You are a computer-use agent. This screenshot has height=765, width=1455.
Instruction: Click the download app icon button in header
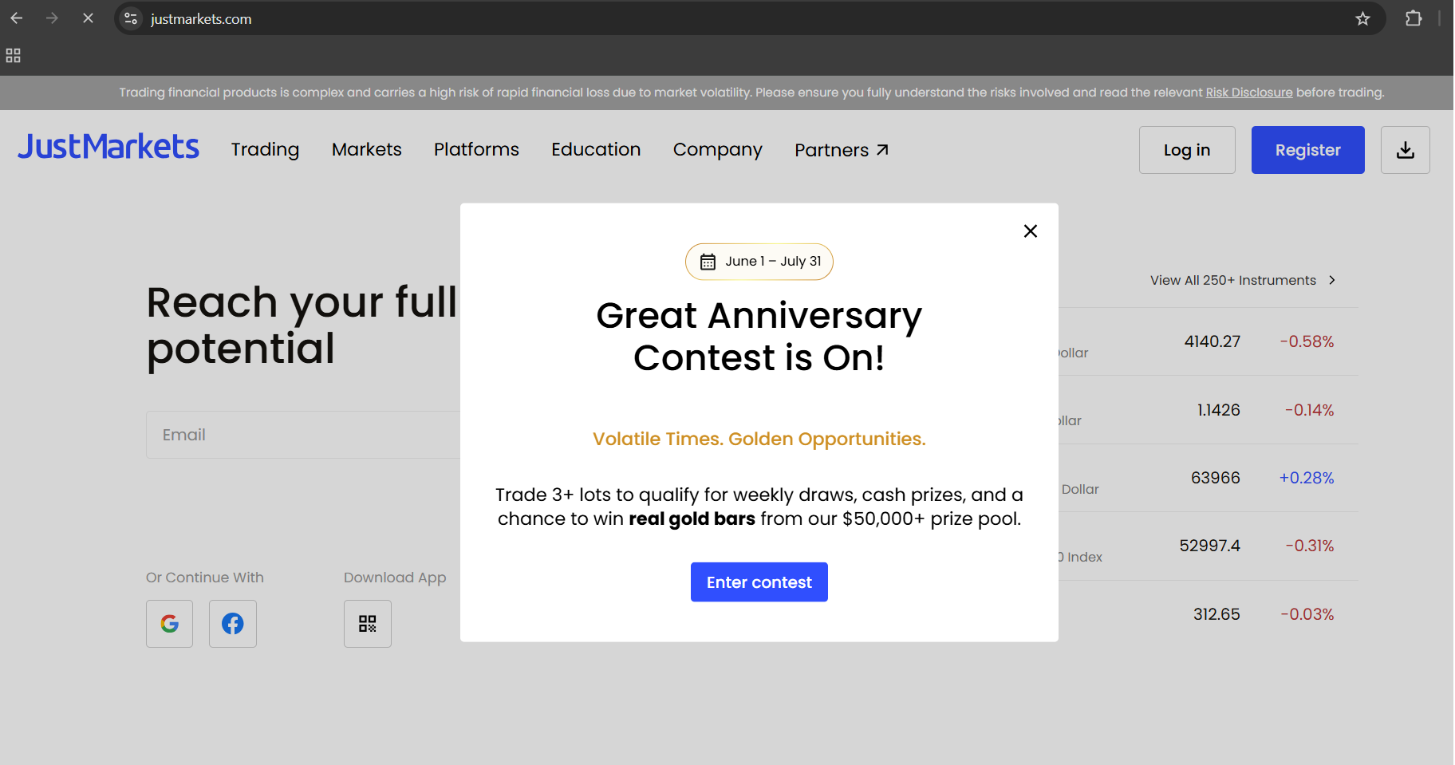pos(1405,150)
